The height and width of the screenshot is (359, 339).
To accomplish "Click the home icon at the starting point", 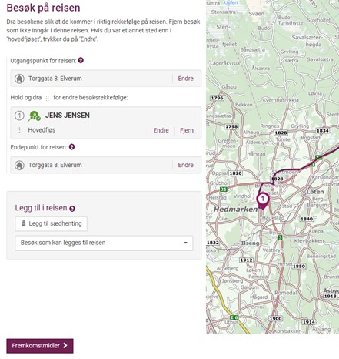I will pos(19,79).
